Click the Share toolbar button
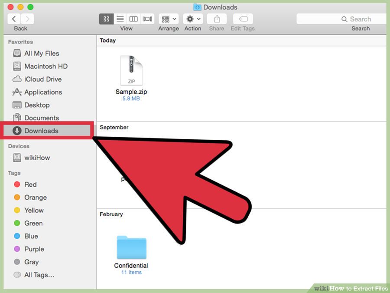 tap(217, 19)
